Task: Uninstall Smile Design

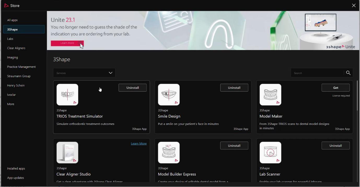Action: pos(234,88)
